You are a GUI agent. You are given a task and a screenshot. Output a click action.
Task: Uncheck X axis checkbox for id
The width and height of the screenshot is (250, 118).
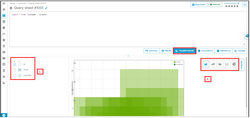(x=15, y=64)
